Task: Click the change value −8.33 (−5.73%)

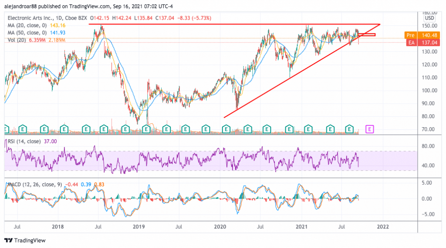Action: click(194, 18)
